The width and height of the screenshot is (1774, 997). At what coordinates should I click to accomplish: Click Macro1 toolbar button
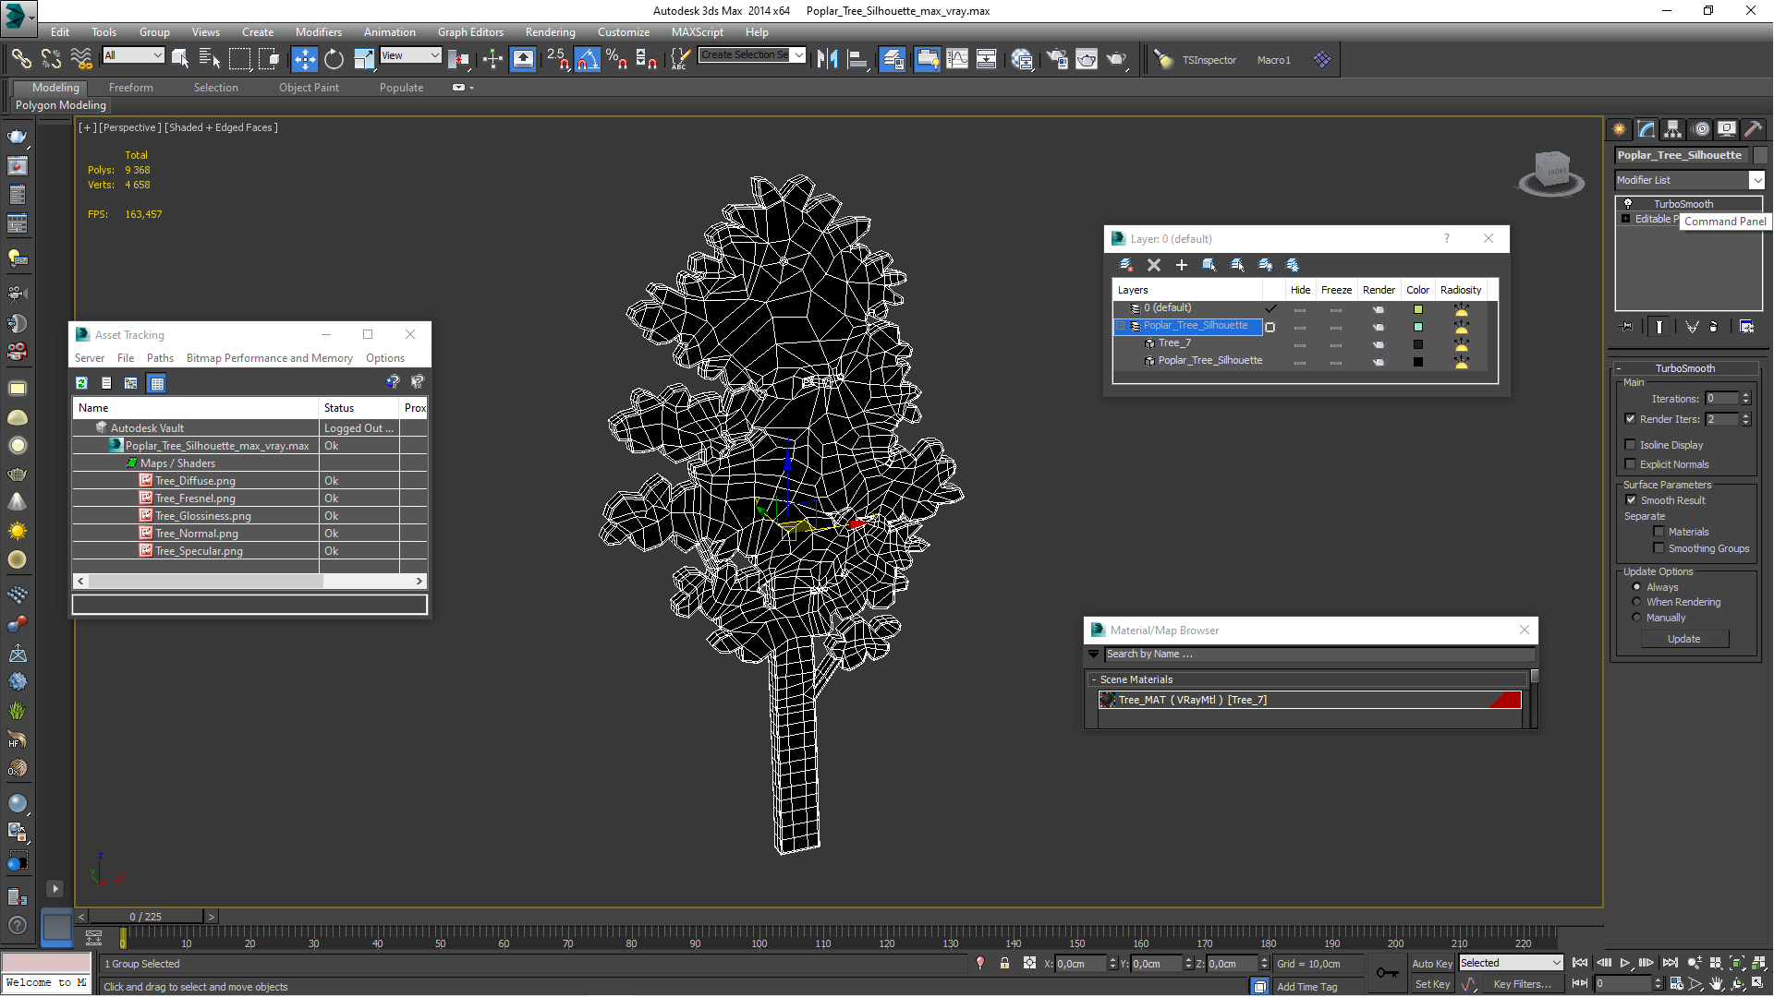coord(1273,60)
